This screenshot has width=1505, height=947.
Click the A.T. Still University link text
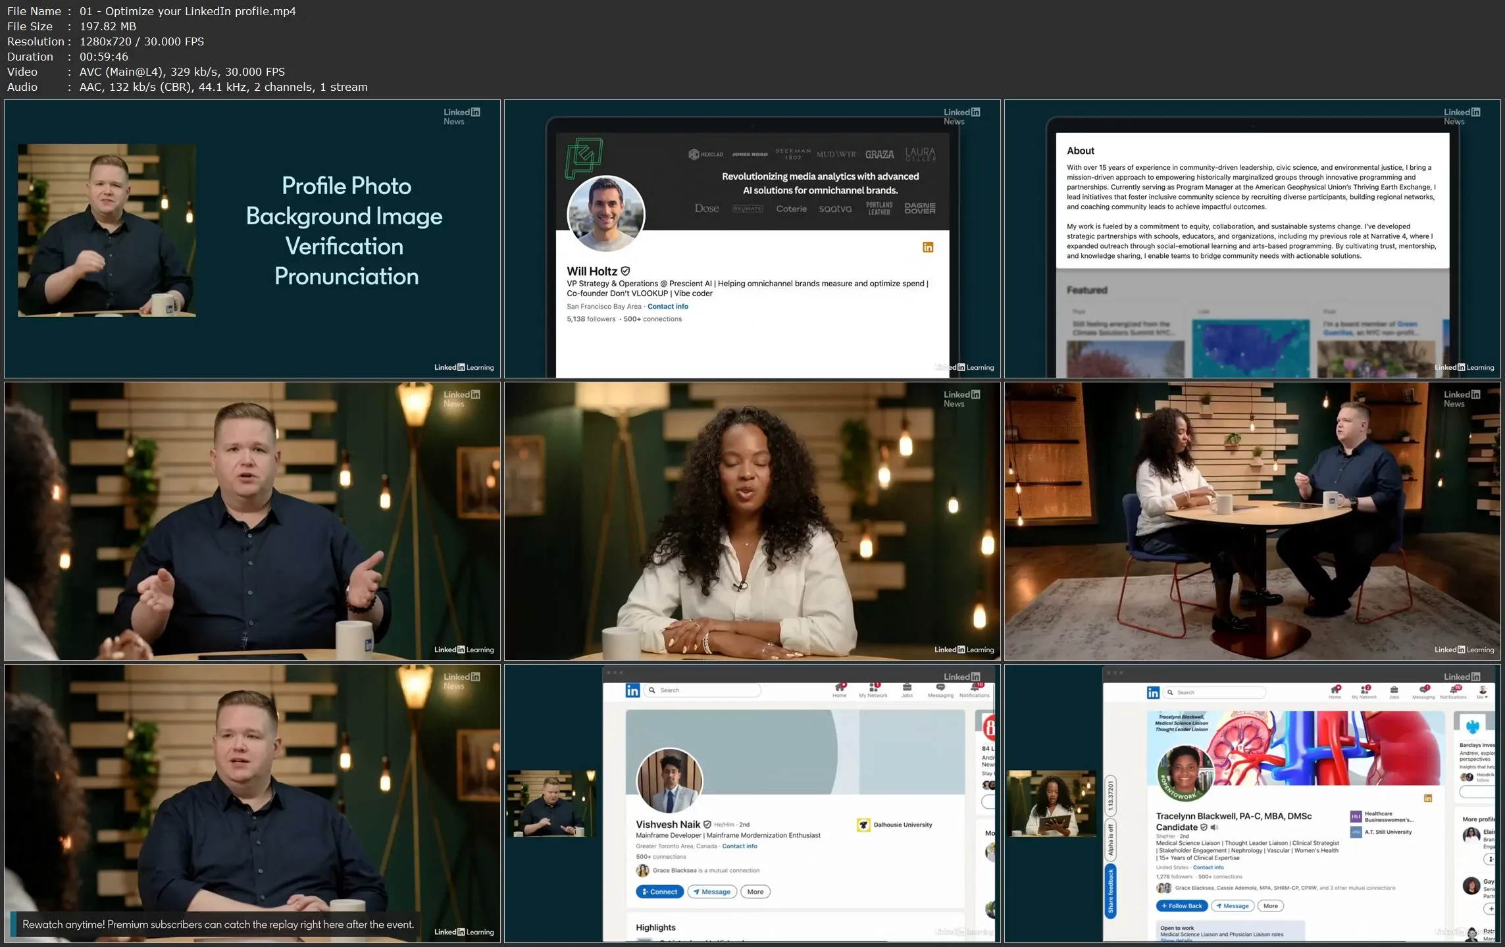[x=1389, y=832]
